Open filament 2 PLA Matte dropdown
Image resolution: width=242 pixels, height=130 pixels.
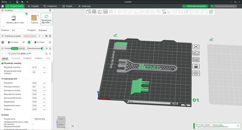tap(40, 42)
